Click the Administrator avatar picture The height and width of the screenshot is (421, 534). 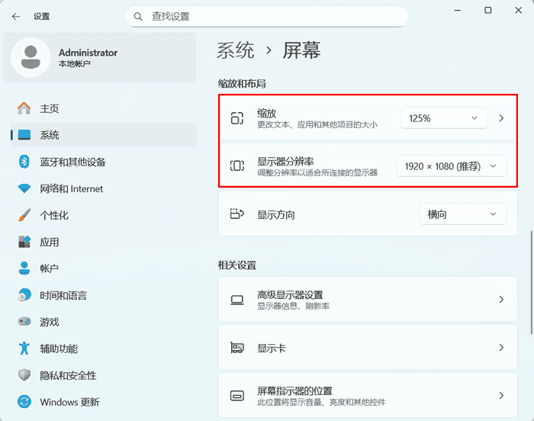[31, 57]
